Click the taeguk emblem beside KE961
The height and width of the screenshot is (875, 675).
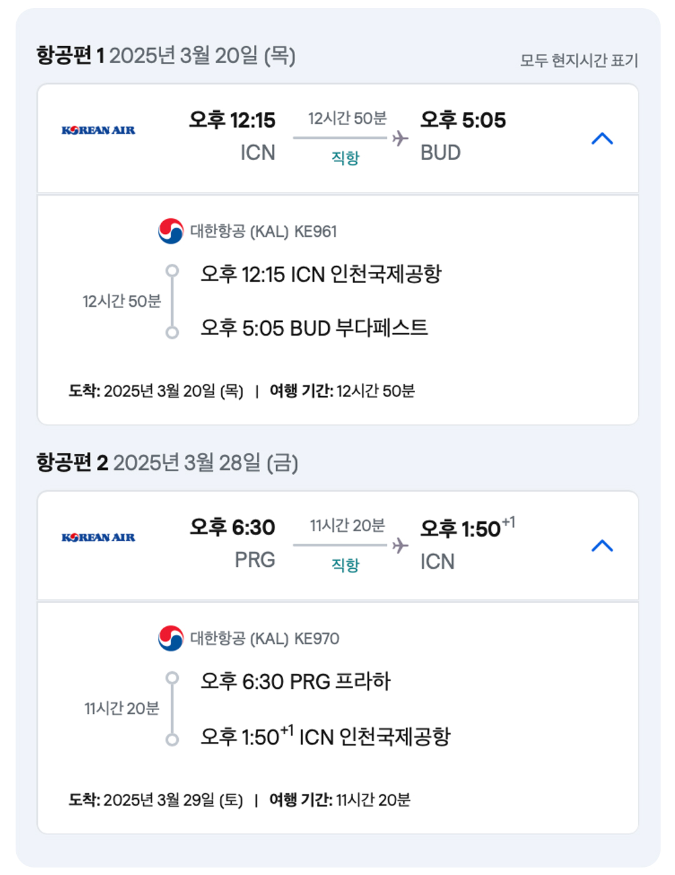coord(171,231)
